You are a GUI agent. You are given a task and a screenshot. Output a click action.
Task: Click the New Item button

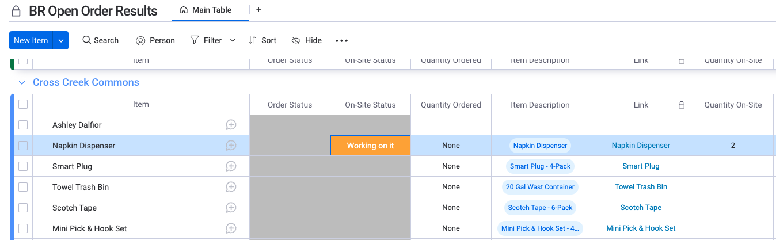tap(31, 40)
